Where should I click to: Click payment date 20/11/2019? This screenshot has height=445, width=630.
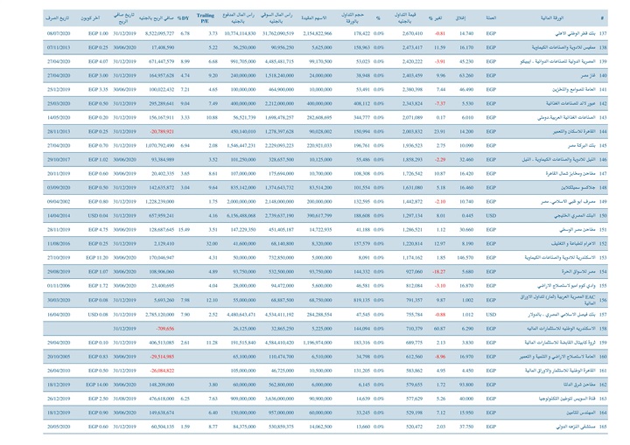point(59,174)
